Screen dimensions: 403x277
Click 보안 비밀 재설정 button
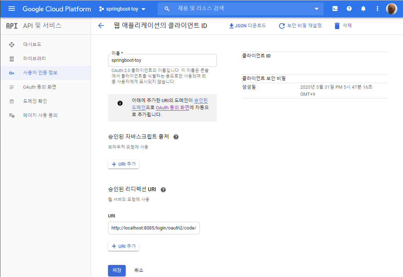[x=300, y=26]
